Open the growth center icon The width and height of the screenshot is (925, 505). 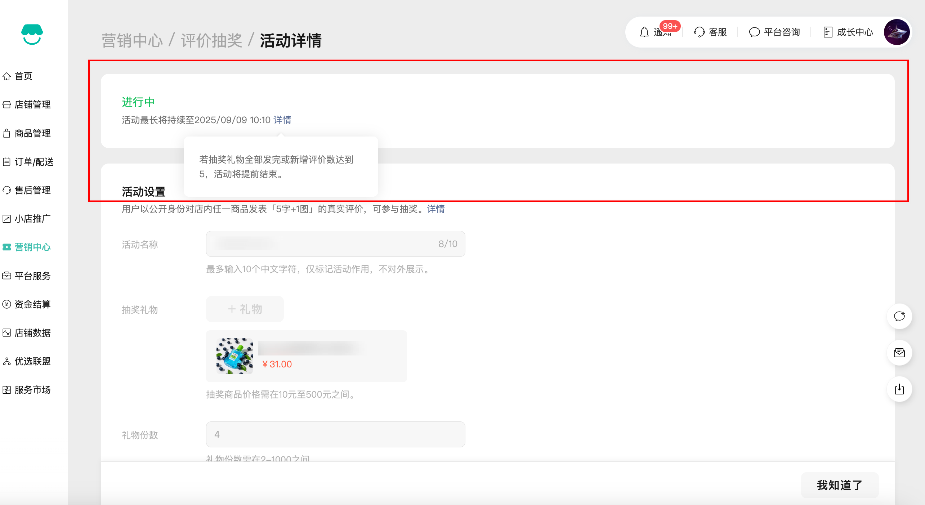(x=828, y=32)
